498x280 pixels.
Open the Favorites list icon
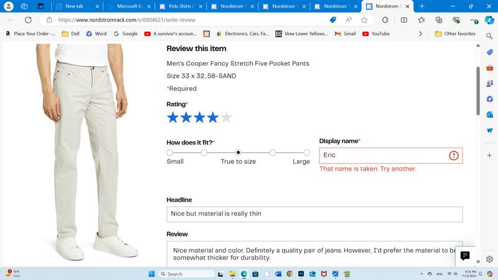(x=421, y=20)
